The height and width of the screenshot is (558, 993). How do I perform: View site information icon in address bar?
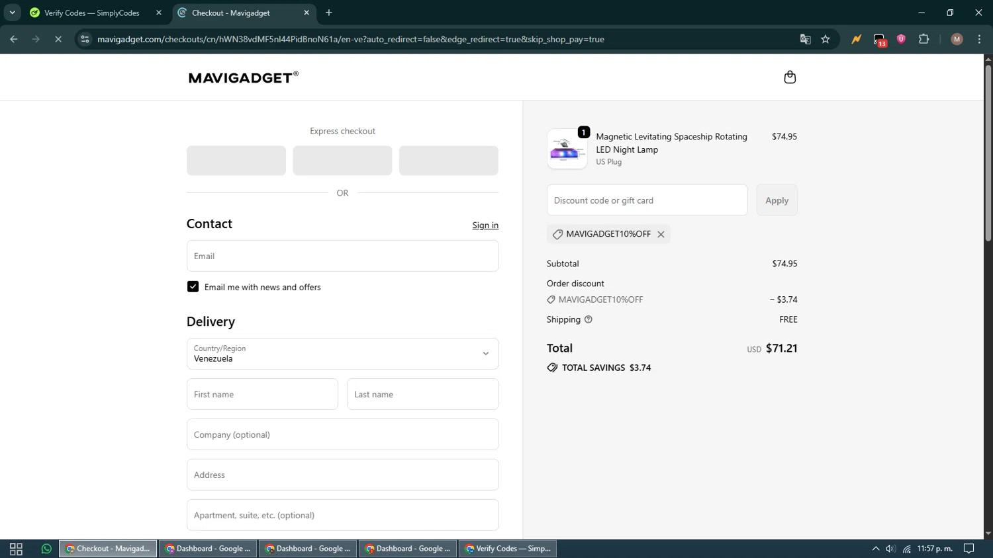(85, 39)
